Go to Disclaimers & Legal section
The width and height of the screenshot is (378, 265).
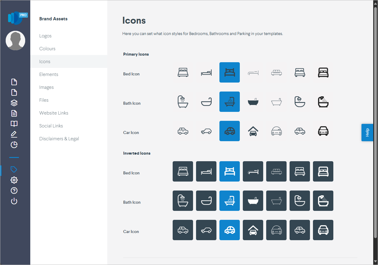click(59, 139)
